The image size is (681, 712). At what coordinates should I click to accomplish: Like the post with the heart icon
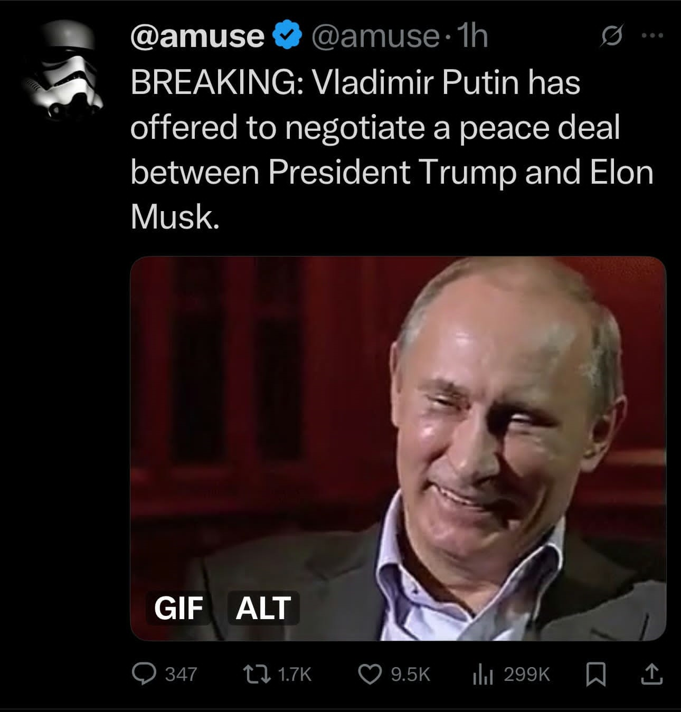tap(370, 673)
